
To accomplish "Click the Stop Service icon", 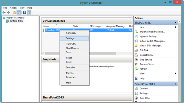I will (136, 60).
